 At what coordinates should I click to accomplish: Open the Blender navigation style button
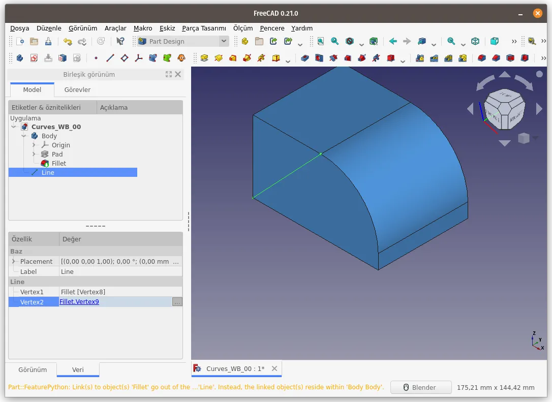[x=421, y=387]
